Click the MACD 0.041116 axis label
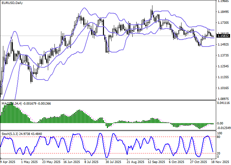Screen dimensions: 231x165 pyautogui.click(x=224, y=103)
